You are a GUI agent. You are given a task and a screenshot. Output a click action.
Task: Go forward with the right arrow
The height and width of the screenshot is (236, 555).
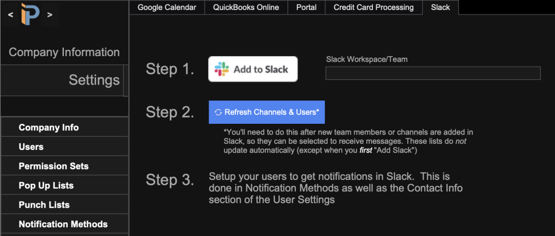click(50, 14)
